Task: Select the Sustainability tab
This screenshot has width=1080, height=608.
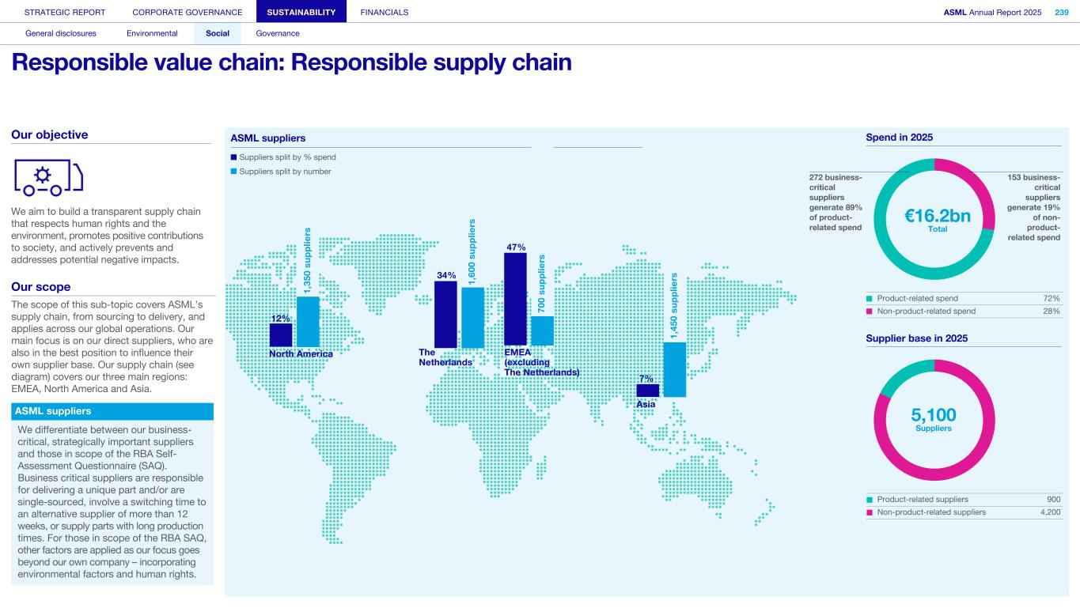Action: [301, 12]
